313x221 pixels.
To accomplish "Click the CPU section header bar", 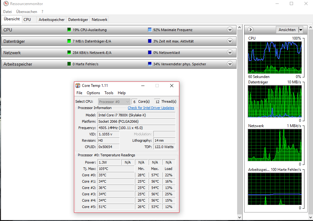I will tap(119, 30).
